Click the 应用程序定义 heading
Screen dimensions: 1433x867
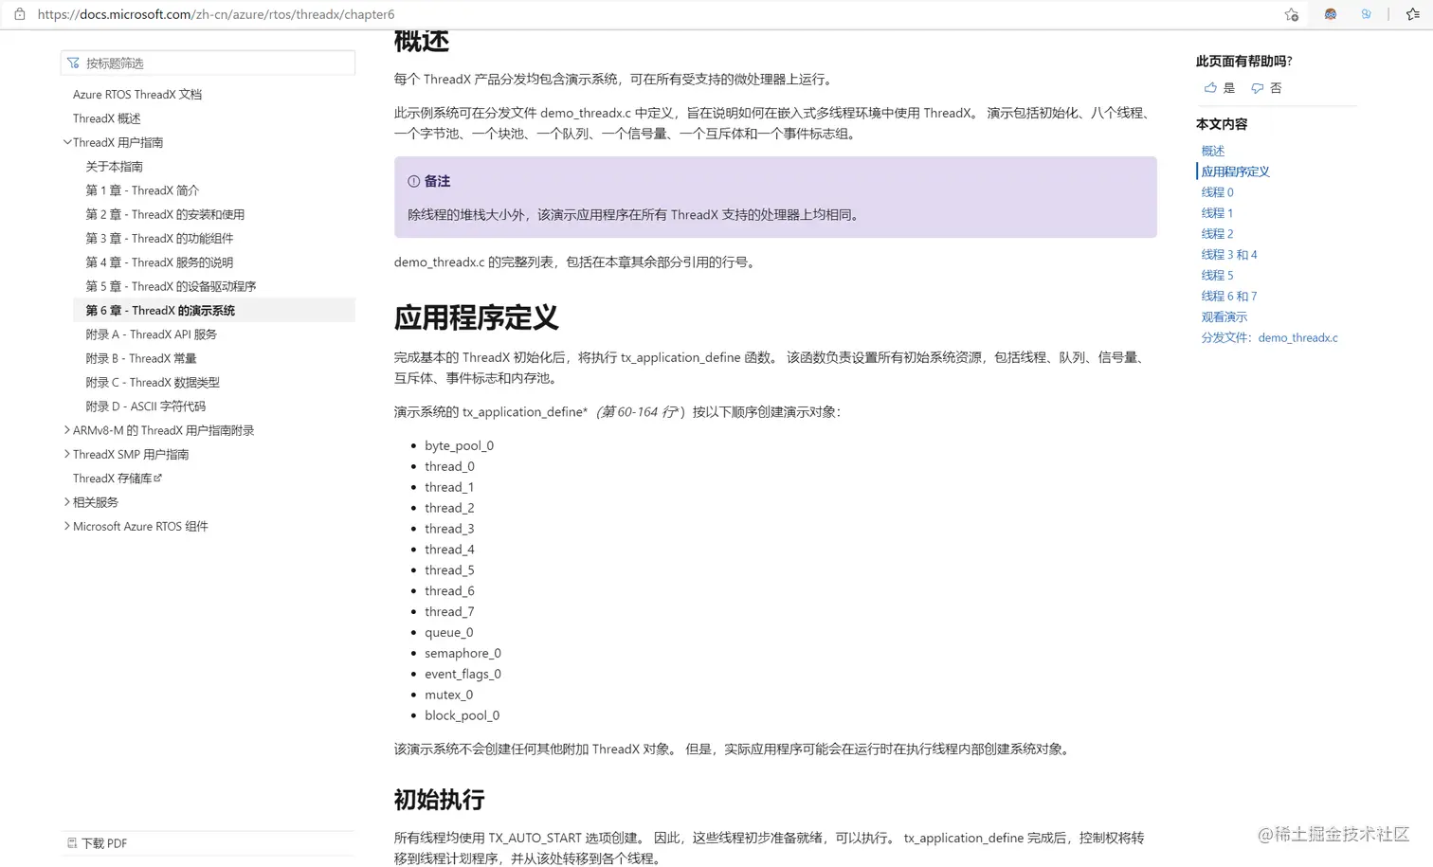[x=477, y=317]
